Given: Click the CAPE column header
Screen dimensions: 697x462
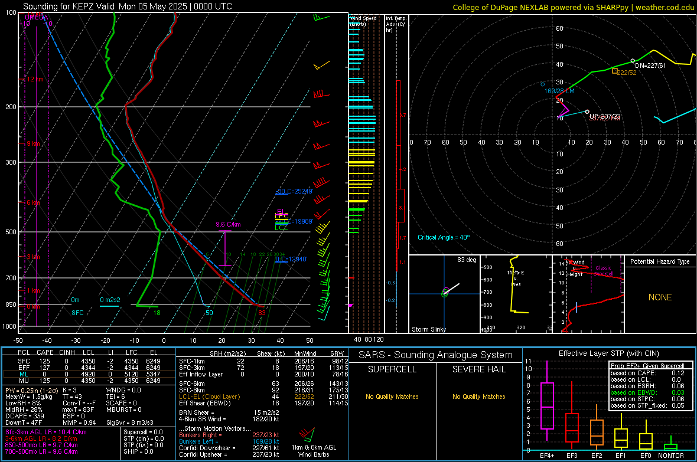Looking at the screenshot, I should click(45, 352).
